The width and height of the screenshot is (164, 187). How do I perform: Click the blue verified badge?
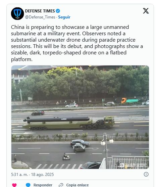(58, 11)
